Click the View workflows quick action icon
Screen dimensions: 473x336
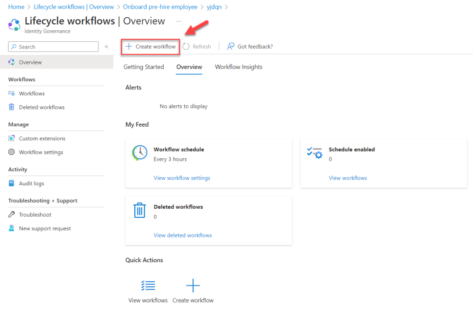point(148,286)
